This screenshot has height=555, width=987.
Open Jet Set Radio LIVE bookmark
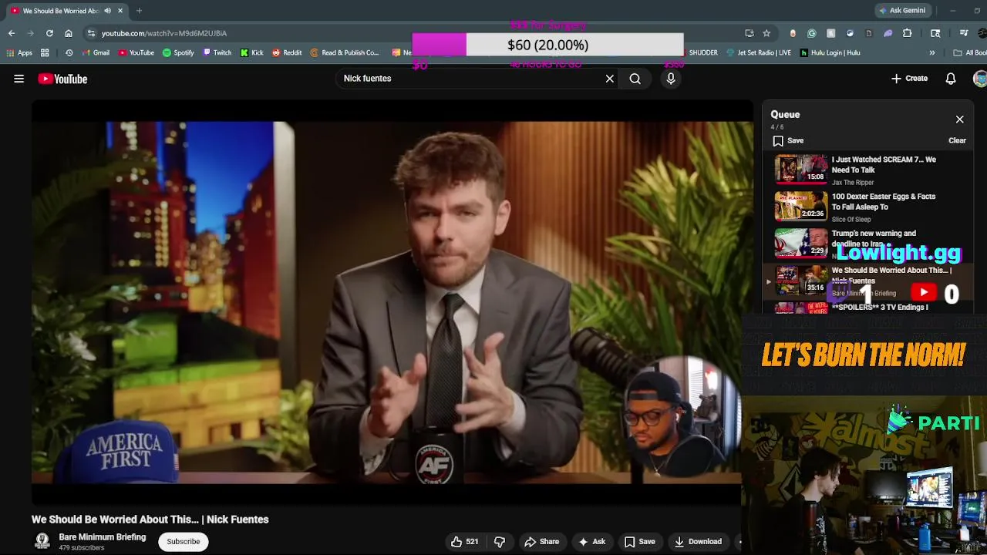coord(759,53)
